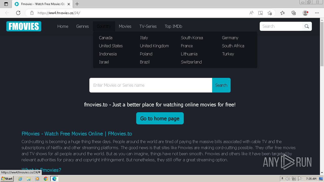The width and height of the screenshot is (324, 182).
Task: Open Movies nav item
Action: [x=125, y=26]
